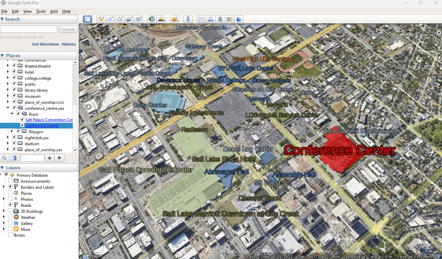Select the Conference Center placemark link
The image size is (442, 259).
(42, 125)
